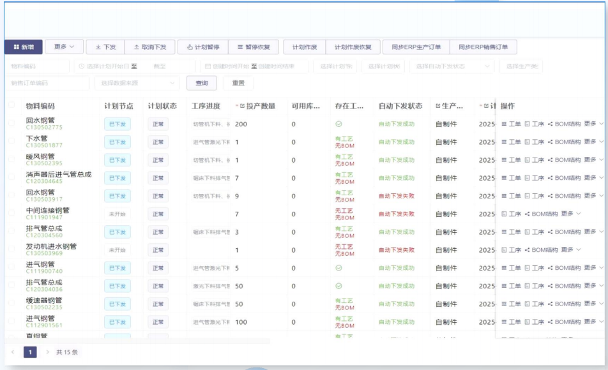Open 工单 for material C130502775
The height and width of the screenshot is (370, 608).
pyautogui.click(x=511, y=124)
